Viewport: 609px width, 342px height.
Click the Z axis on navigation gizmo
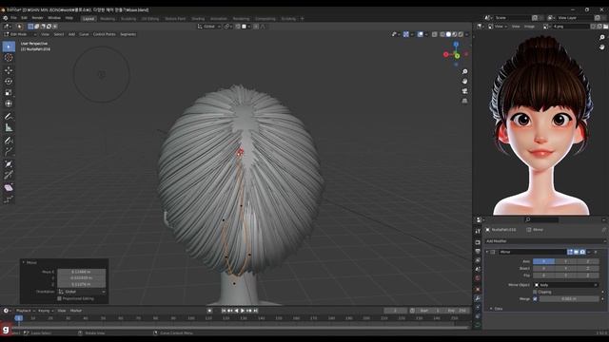point(456,45)
